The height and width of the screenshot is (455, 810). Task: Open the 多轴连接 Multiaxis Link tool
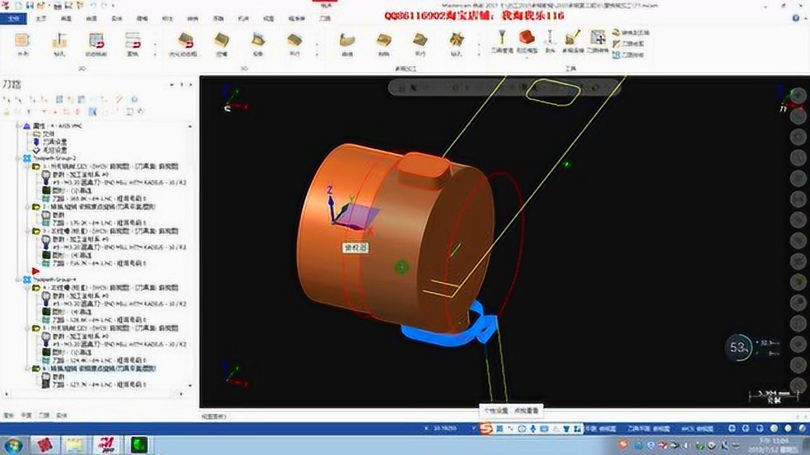point(573,40)
